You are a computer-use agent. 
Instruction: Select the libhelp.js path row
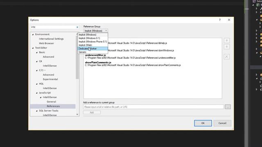(x=138, y=43)
